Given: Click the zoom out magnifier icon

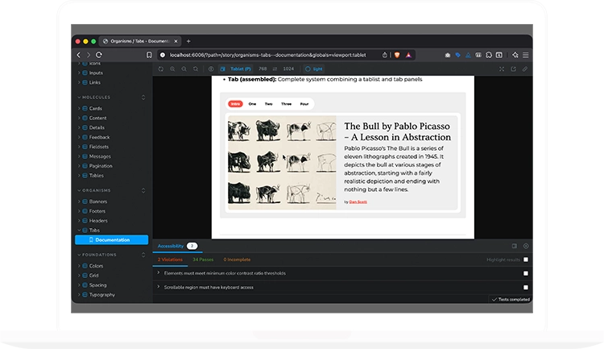Looking at the screenshot, I should pos(184,69).
